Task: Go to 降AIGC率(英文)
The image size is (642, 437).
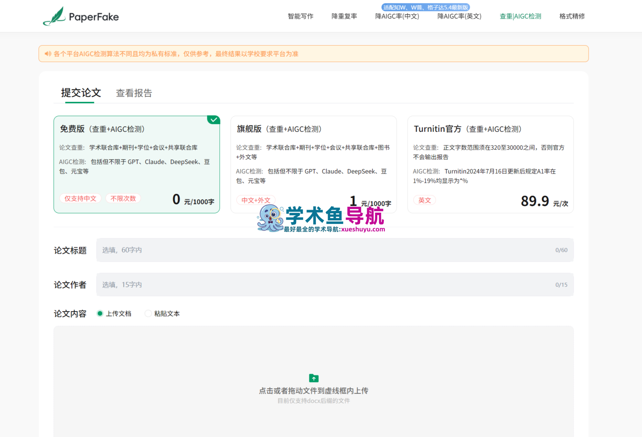Action: coord(459,16)
